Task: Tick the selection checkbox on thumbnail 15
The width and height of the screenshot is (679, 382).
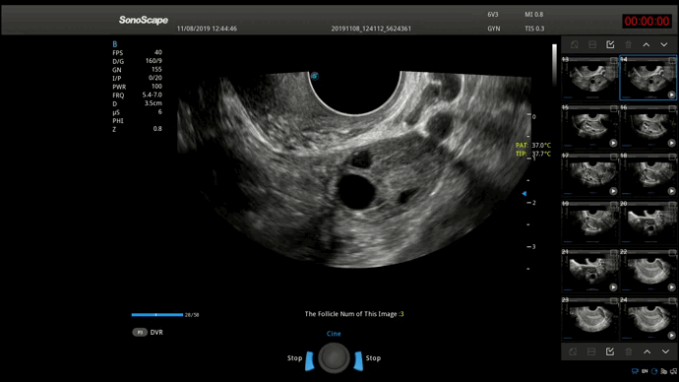Action: pyautogui.click(x=614, y=108)
